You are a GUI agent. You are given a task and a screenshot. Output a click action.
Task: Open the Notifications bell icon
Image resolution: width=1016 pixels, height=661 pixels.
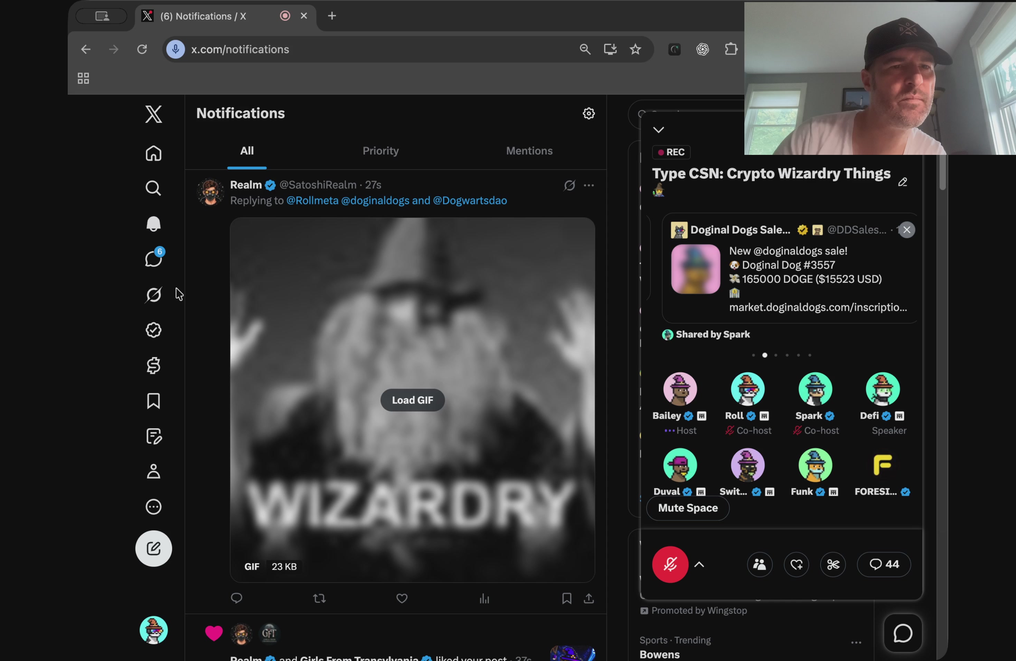[153, 224]
